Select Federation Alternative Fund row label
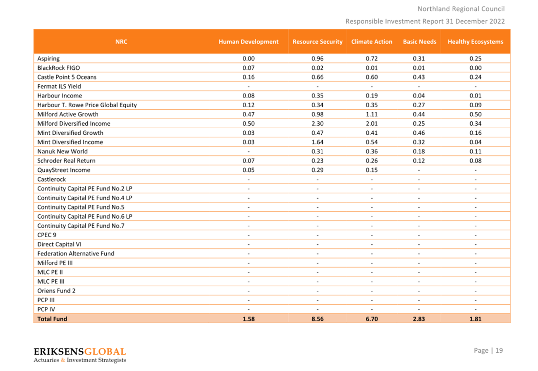 (76, 254)
